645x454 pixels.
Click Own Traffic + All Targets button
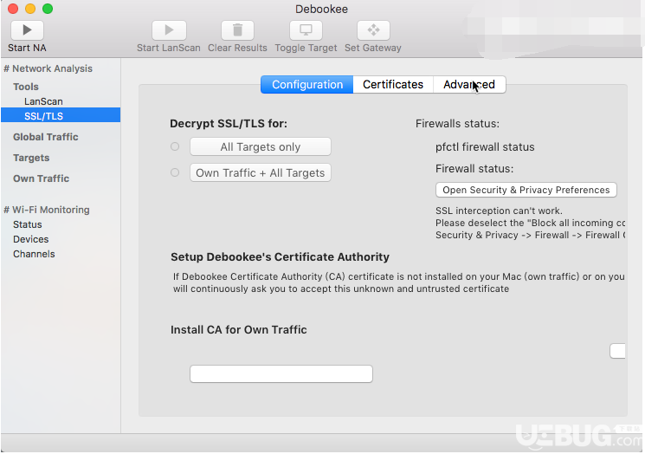tap(261, 172)
